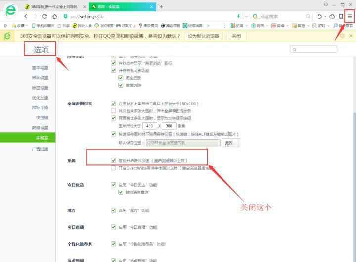Viewport: 356px width, 262px height.
Task: Check the unchecked fullscreen image prompt checkbox
Action: tap(113, 111)
